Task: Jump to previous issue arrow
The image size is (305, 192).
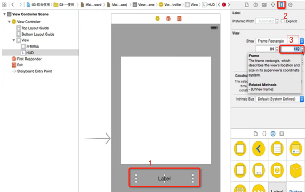Action: (219, 5)
